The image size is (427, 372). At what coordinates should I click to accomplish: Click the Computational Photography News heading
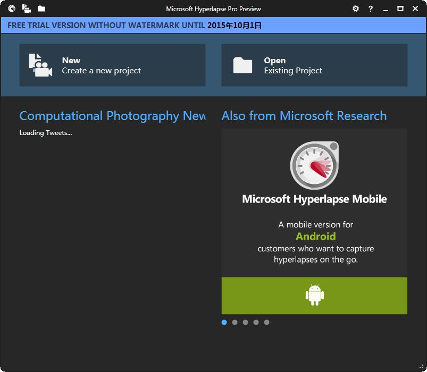(113, 116)
